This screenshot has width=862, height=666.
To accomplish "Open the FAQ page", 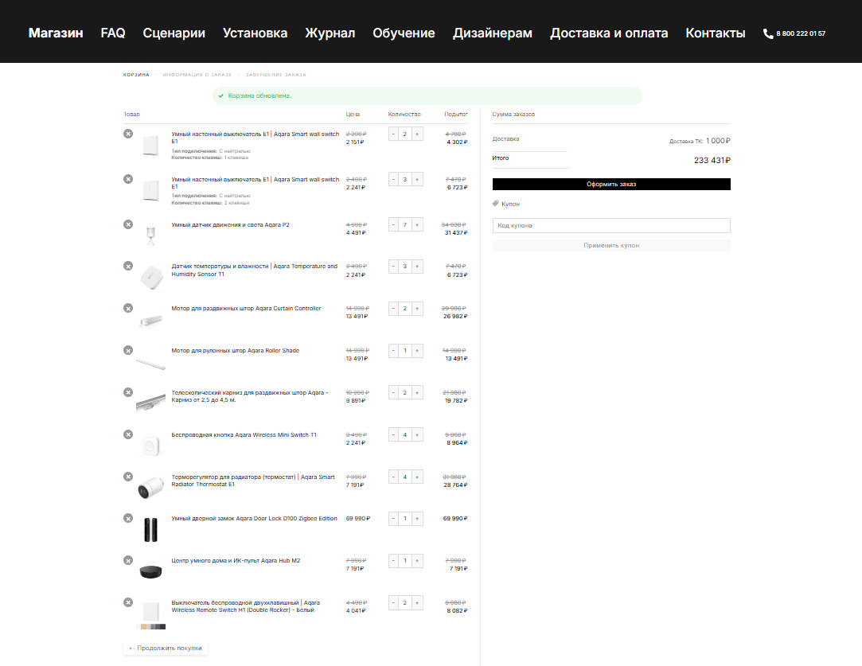I will pyautogui.click(x=113, y=33).
